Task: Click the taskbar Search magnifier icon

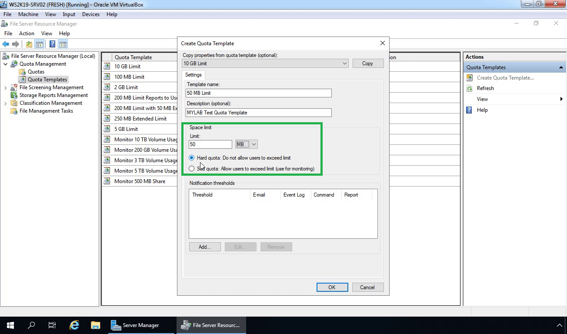Action: (x=31, y=325)
